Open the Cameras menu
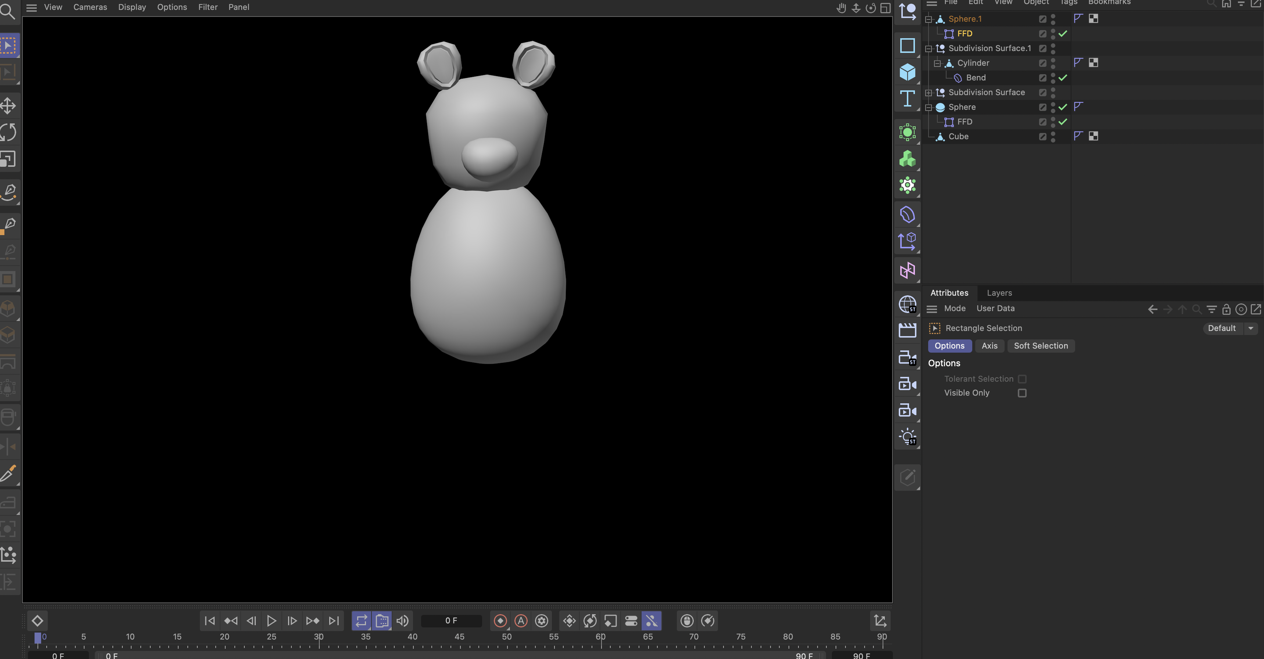 point(90,7)
